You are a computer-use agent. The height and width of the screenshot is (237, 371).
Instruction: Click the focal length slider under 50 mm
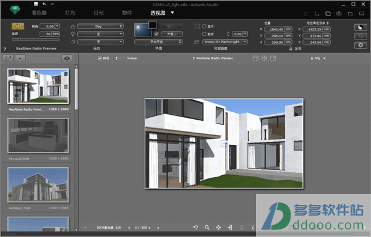36,39
